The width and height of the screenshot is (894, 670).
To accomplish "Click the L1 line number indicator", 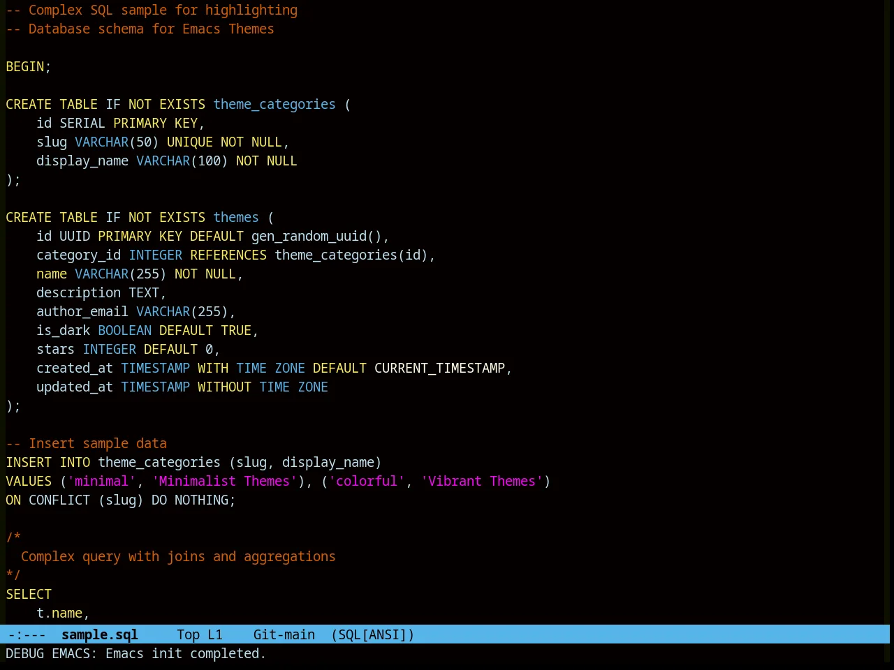I will [215, 634].
